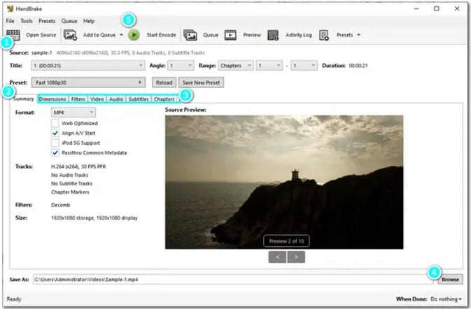The height and width of the screenshot is (309, 471).
Task: Click the Activity Log toolbar label
Action: (299, 35)
